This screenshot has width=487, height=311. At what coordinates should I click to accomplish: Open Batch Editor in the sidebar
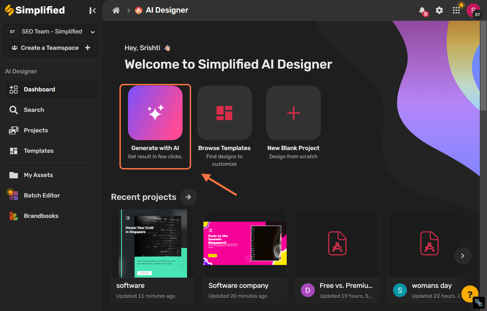tap(51, 195)
